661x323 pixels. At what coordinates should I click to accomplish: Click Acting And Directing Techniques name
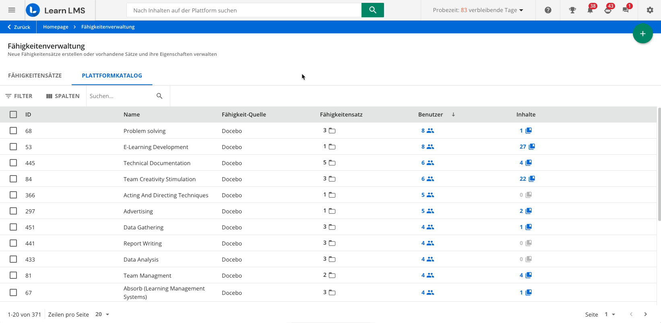point(166,195)
